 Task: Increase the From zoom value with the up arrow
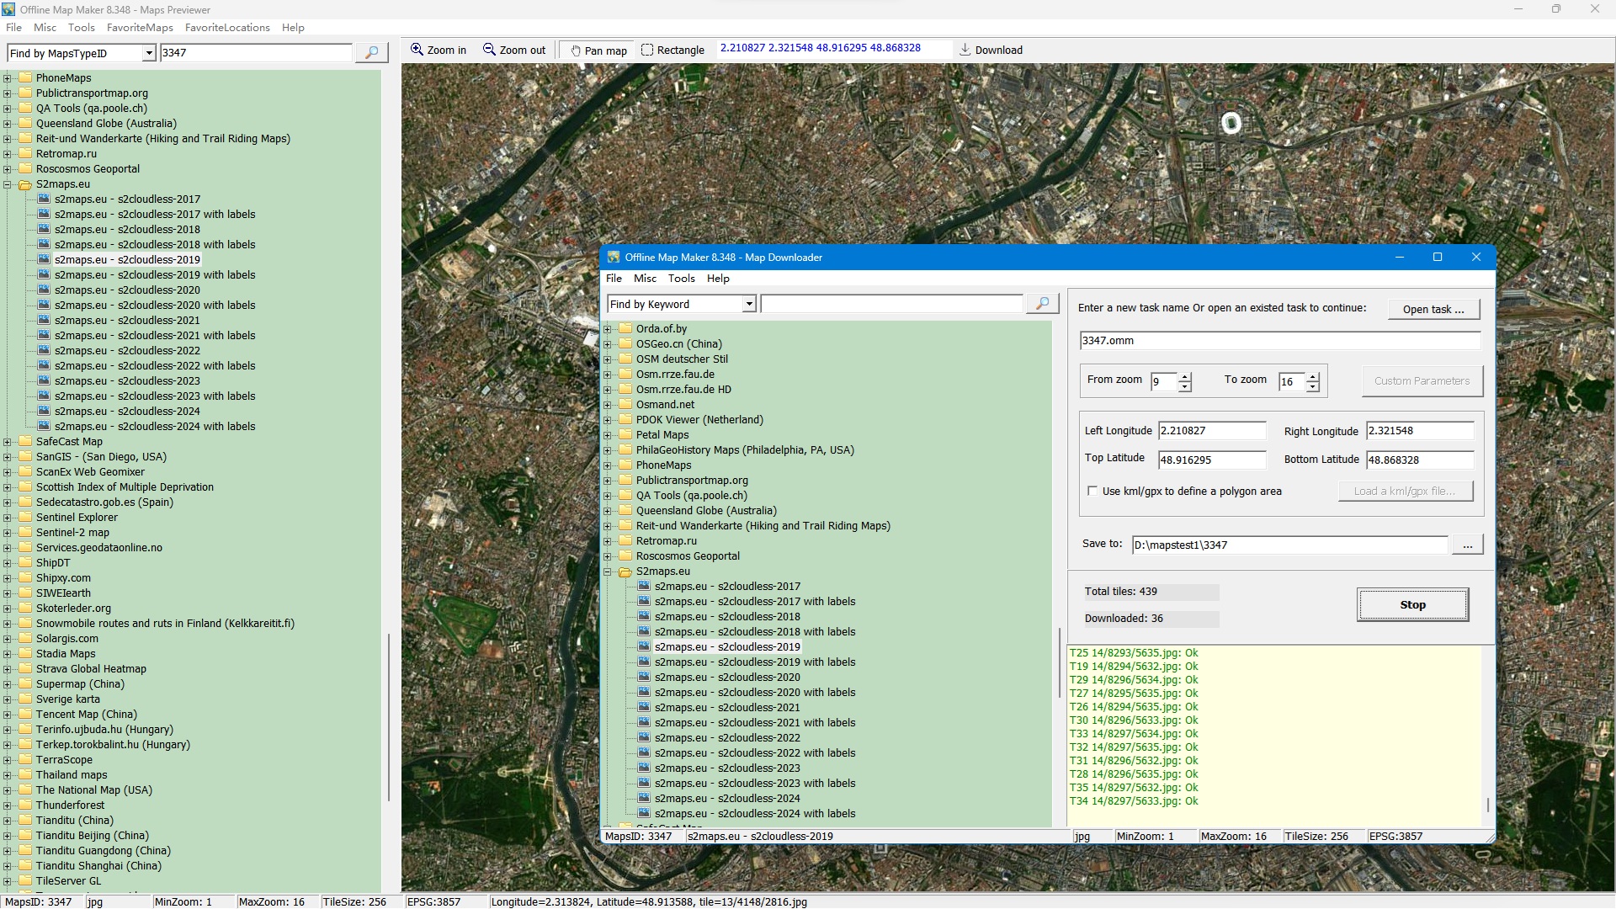coord(1185,376)
